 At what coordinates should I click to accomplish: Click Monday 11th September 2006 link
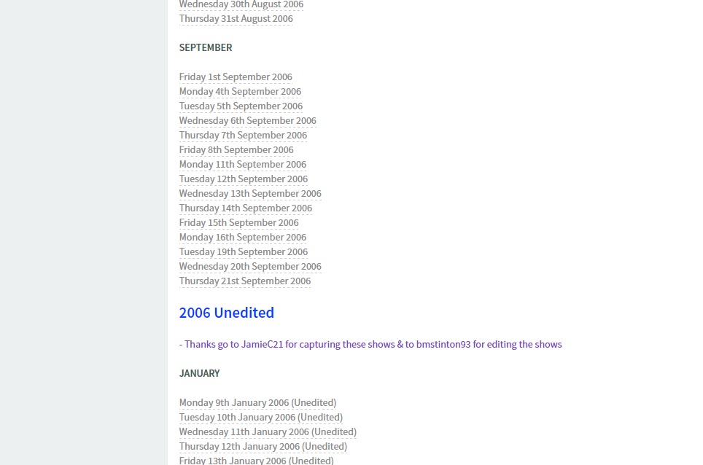pyautogui.click(x=243, y=165)
